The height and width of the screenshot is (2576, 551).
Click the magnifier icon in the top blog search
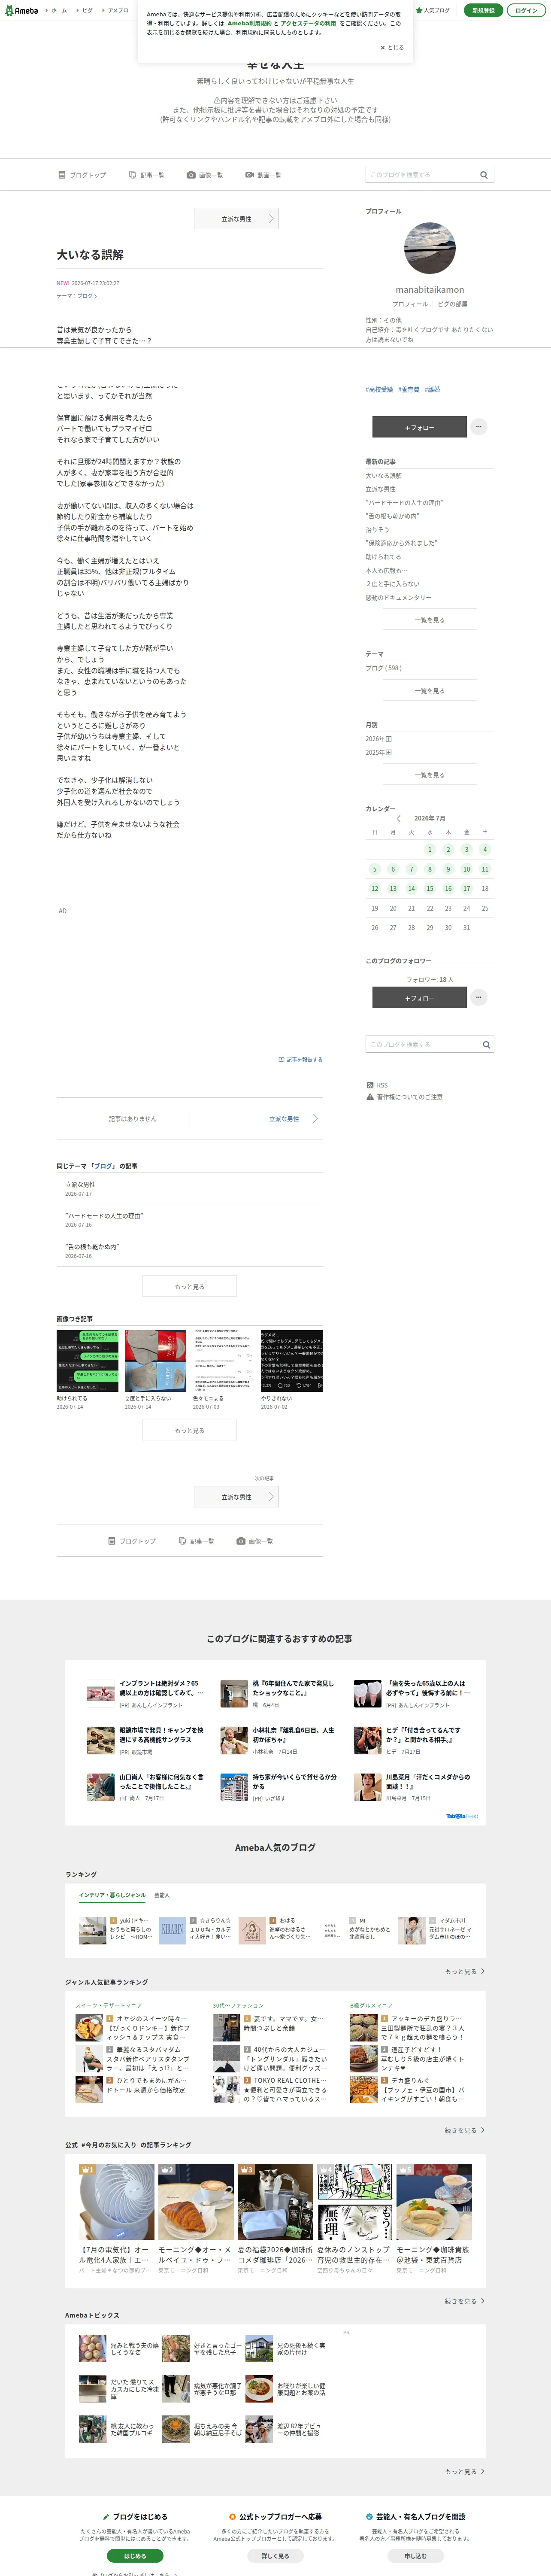485,175
